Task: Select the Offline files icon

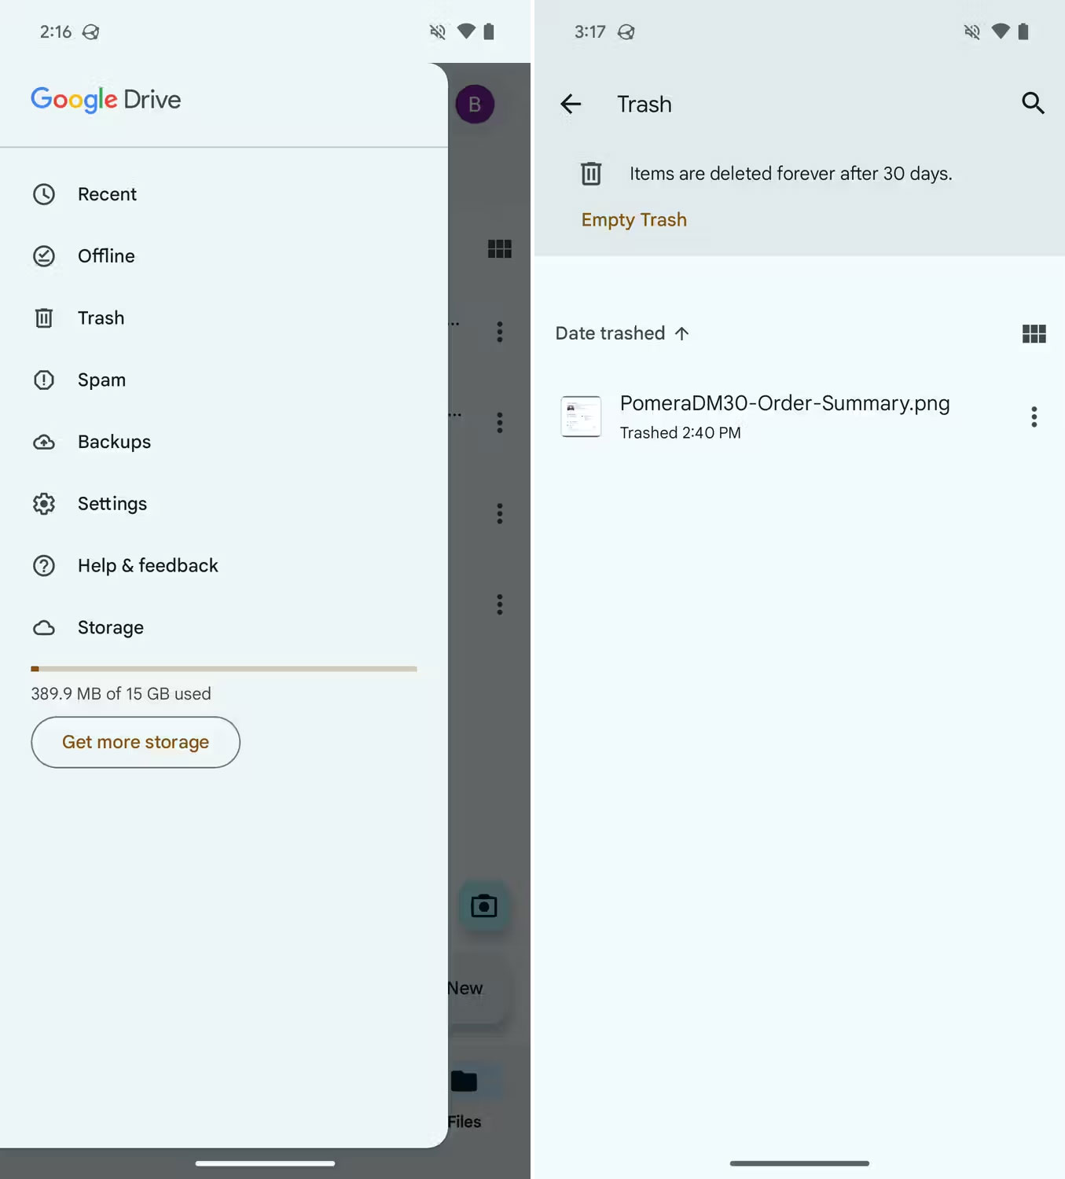Action: tap(44, 256)
